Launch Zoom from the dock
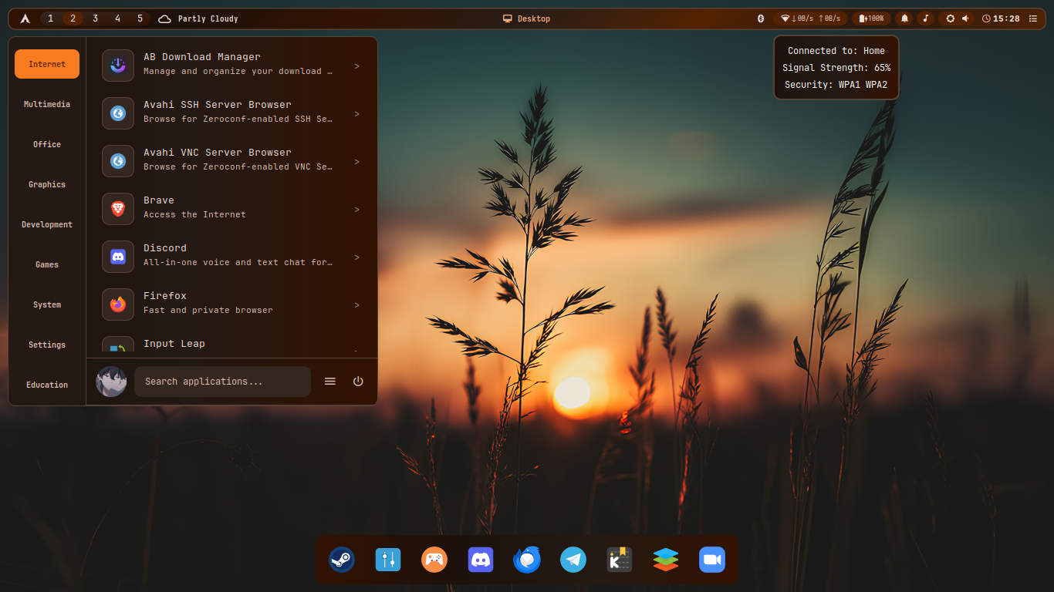Viewport: 1054px width, 592px height. point(712,560)
